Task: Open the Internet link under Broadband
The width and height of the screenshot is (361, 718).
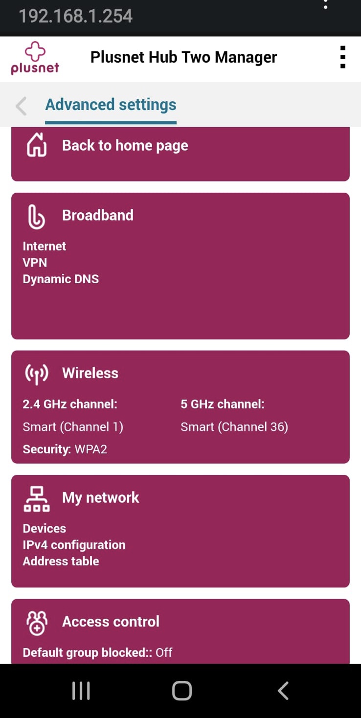Action: point(45,246)
